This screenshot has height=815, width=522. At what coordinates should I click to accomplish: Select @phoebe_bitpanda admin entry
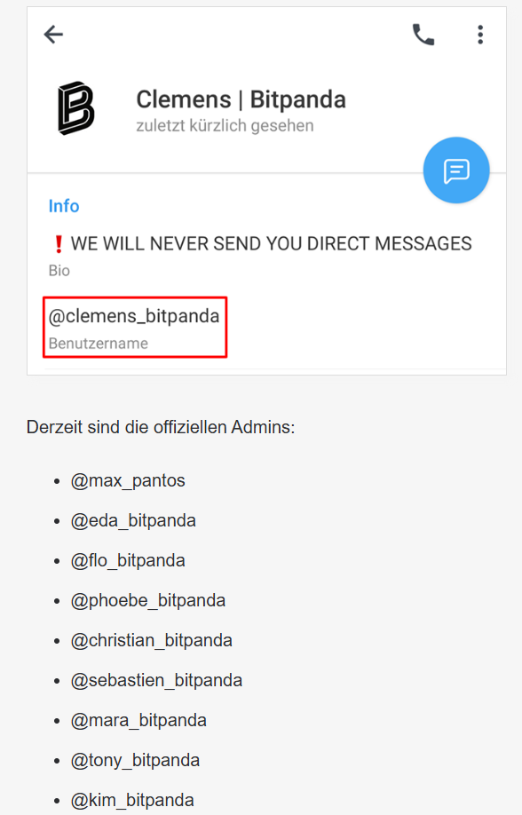pos(148,600)
